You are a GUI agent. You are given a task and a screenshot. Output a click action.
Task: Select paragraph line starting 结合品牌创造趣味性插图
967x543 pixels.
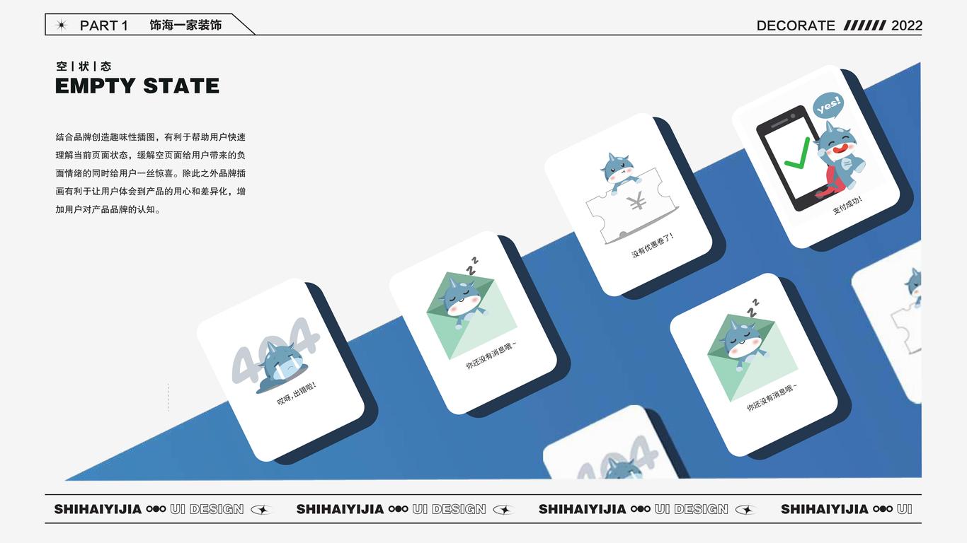pos(151,137)
